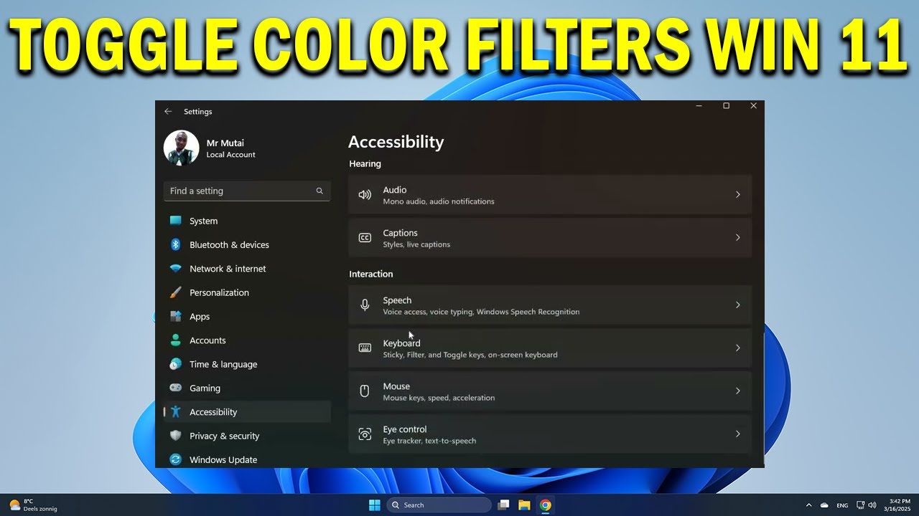The height and width of the screenshot is (516, 919).
Task: Click the Accessibility figure icon
Action: coord(175,412)
